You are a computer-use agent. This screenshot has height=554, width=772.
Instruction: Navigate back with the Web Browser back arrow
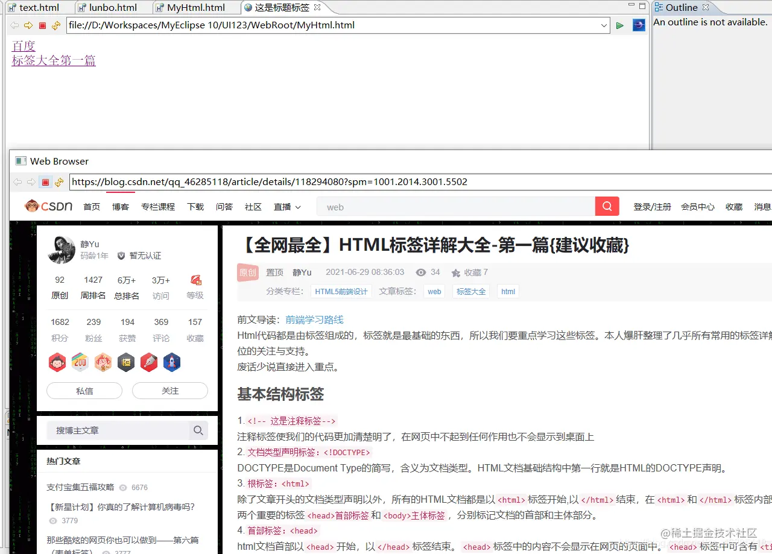click(16, 181)
